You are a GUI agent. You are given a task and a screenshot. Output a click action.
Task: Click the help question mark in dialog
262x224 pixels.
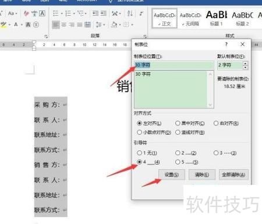[226, 44]
